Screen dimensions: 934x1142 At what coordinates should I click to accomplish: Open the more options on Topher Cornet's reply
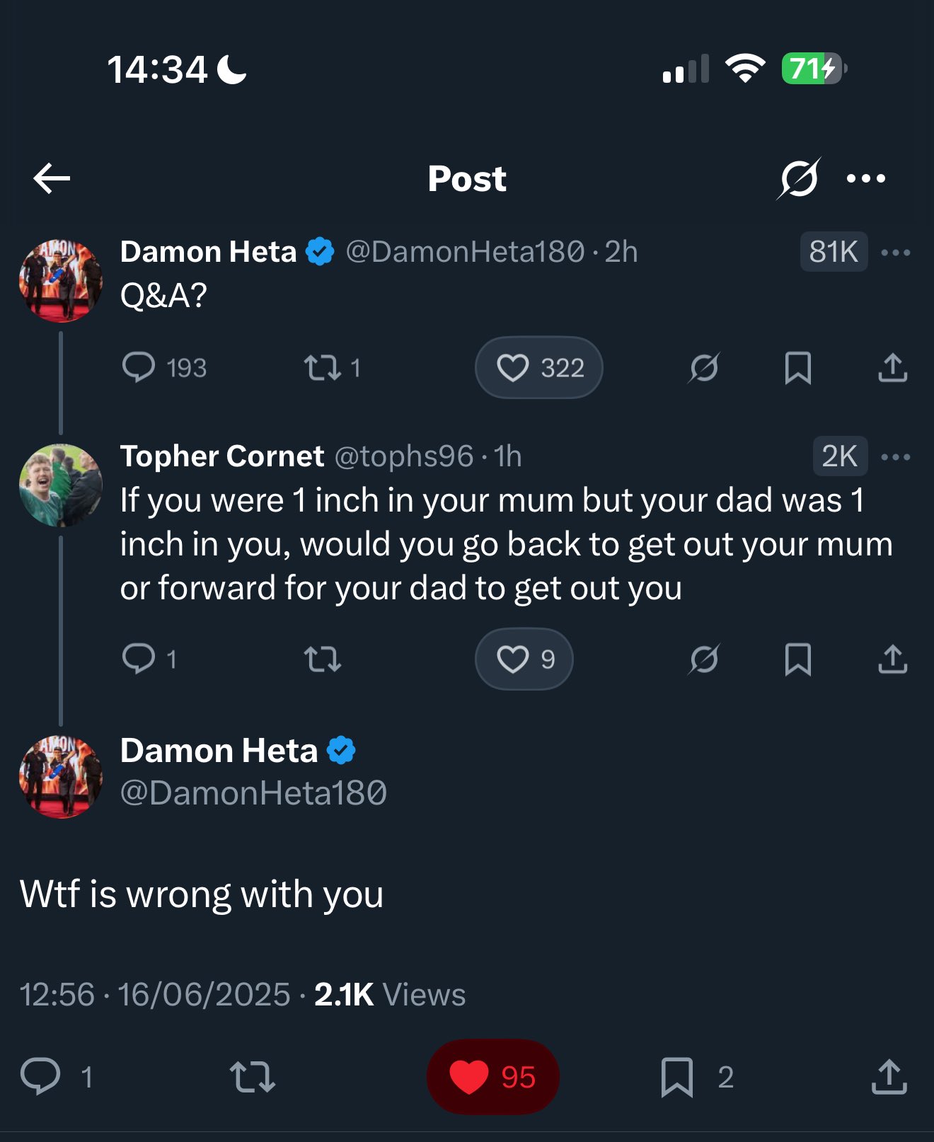[896, 457]
